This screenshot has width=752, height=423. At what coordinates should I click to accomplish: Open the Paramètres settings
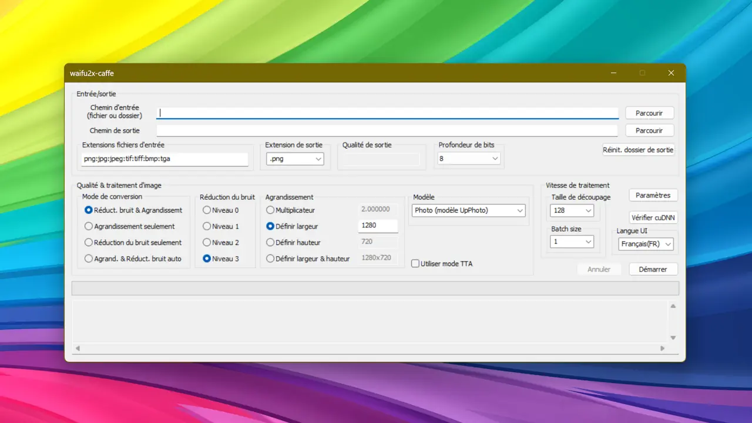[x=653, y=195]
